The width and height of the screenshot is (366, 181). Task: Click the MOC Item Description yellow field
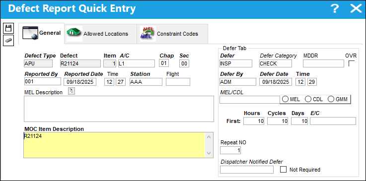(114, 145)
